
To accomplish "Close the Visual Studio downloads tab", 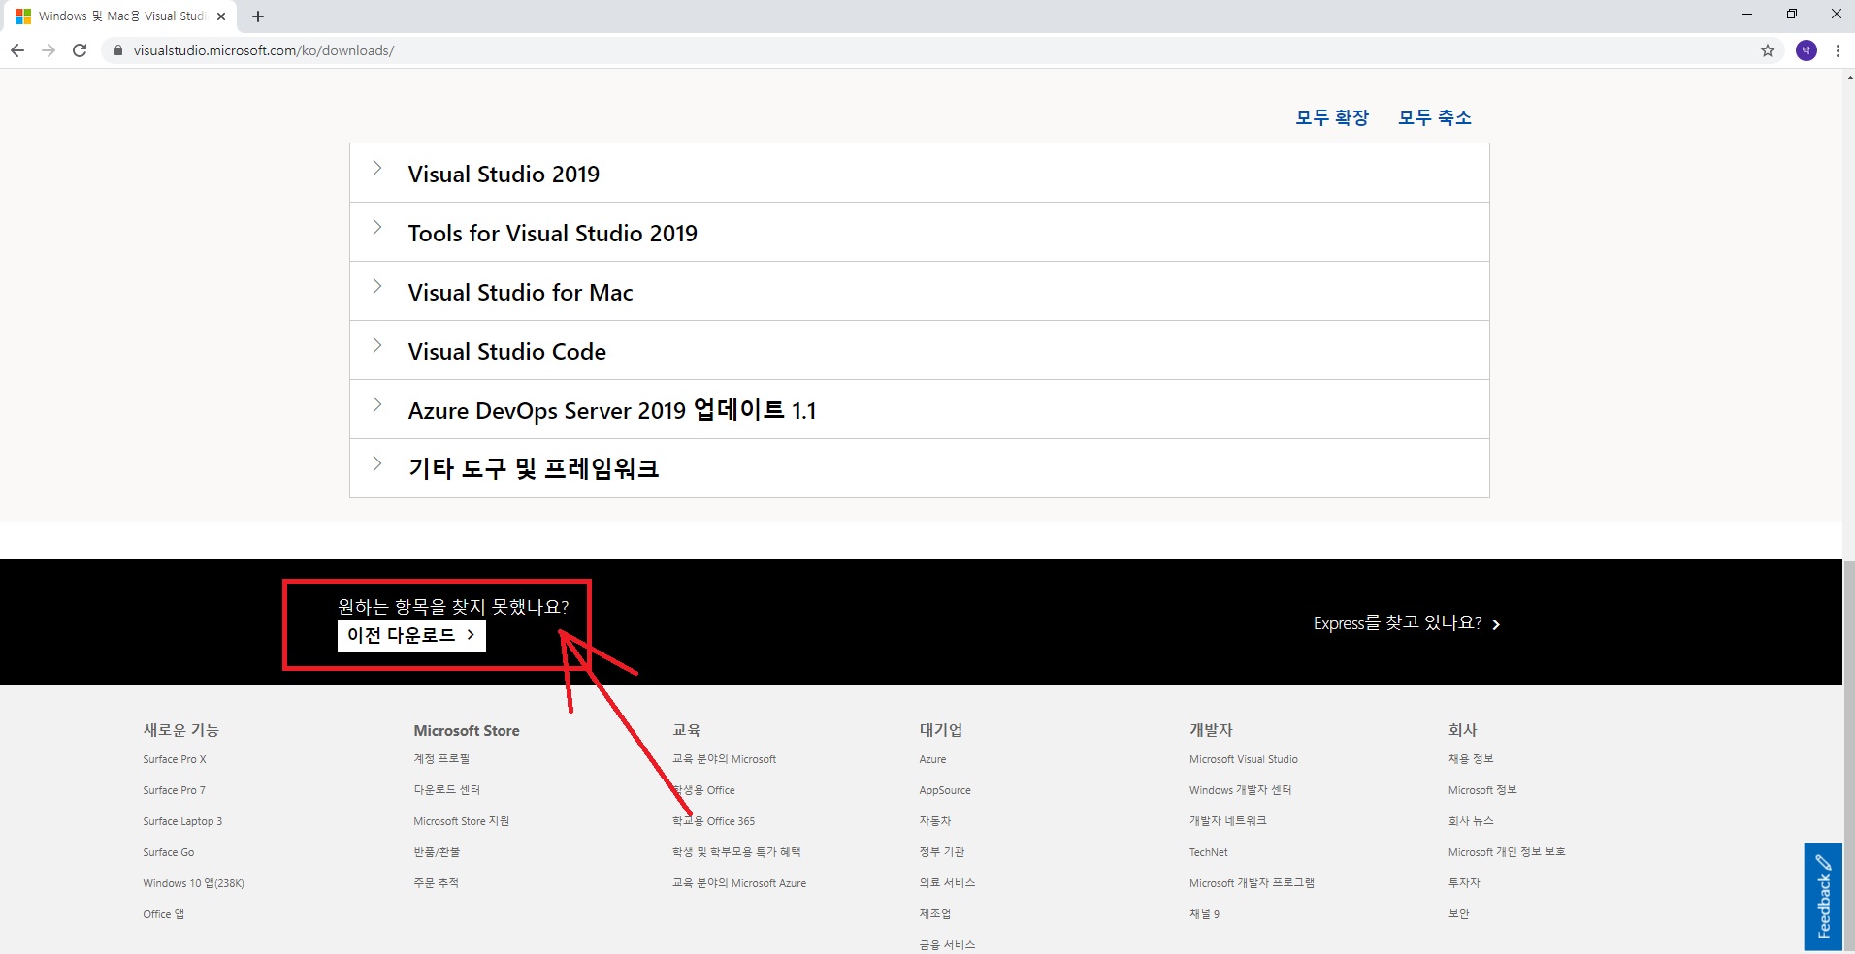I will tap(221, 16).
